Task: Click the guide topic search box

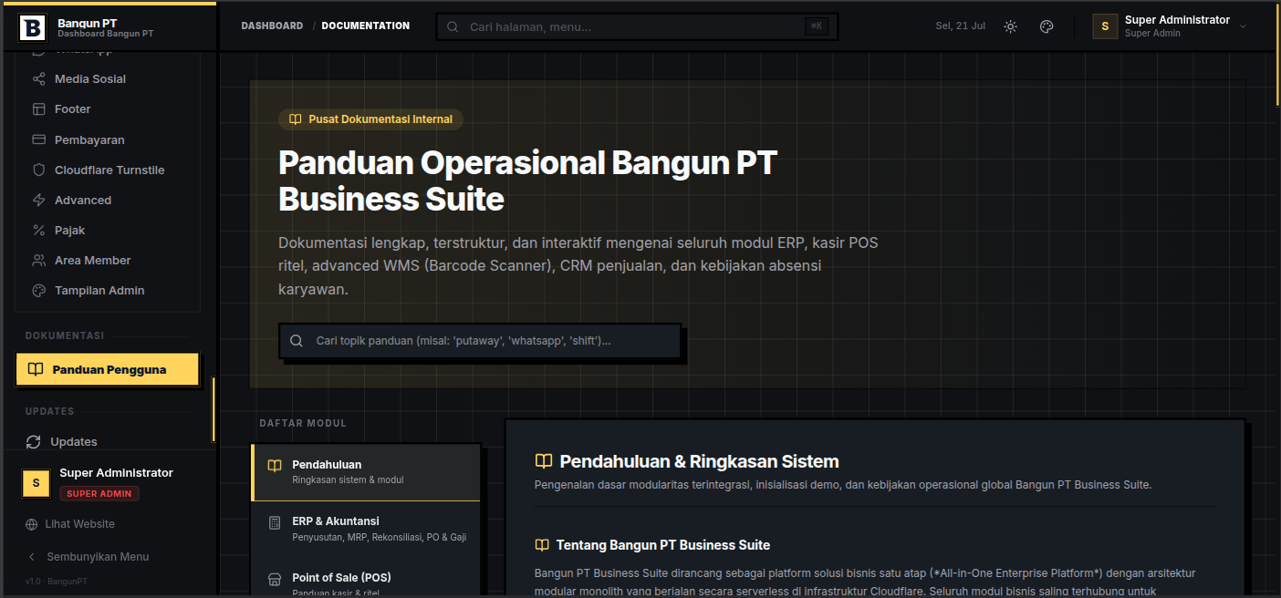Action: [x=480, y=341]
